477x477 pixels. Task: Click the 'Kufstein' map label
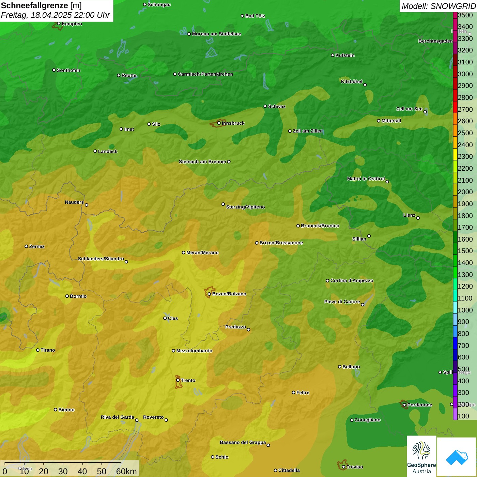coord(345,55)
